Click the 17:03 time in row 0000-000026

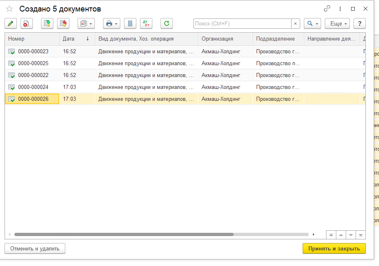pos(69,99)
